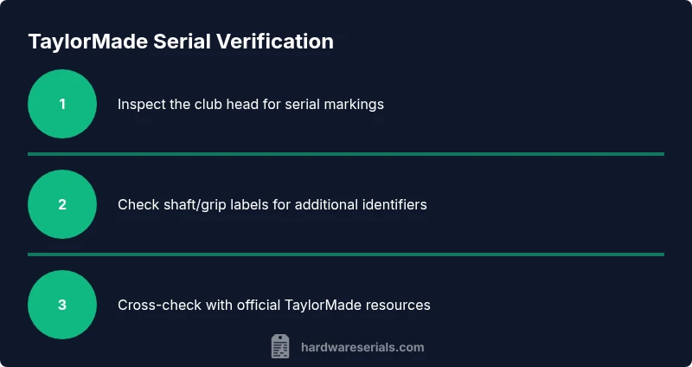Click the green divider below step 1
The width and height of the screenshot is (692, 367).
[346, 154]
